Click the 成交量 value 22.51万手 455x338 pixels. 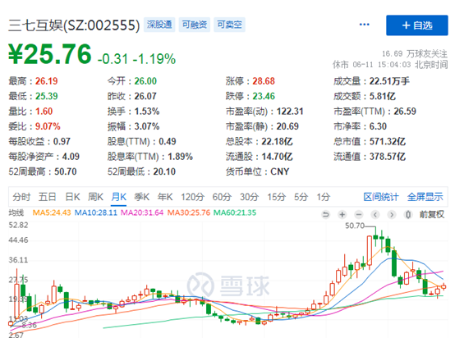(x=389, y=81)
